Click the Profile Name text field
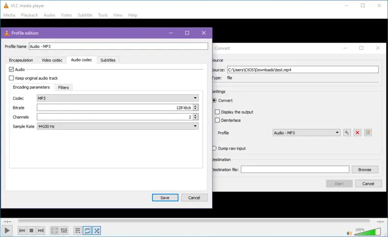Image resolution: width=388 pixels, height=237 pixels. [x=118, y=46]
